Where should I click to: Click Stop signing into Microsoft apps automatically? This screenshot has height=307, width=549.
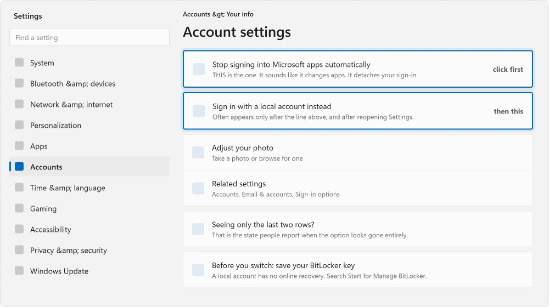pyautogui.click(x=358, y=69)
